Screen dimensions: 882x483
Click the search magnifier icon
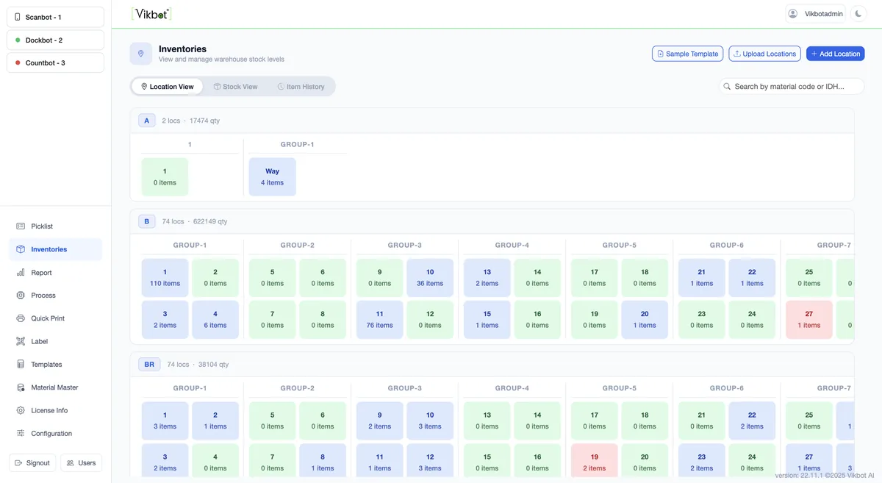728,87
